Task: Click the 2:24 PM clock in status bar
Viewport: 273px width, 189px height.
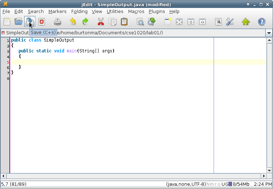Action: point(263,184)
